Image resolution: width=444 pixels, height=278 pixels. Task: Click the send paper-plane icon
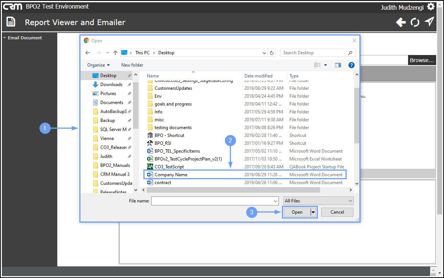tap(429, 22)
